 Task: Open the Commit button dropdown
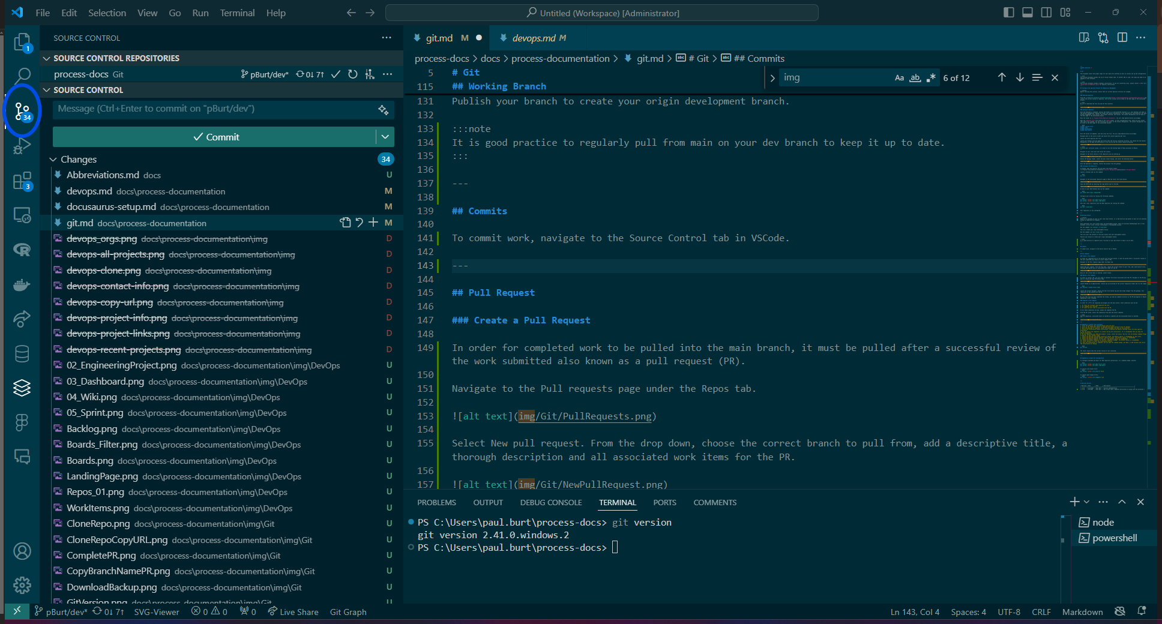tap(385, 137)
